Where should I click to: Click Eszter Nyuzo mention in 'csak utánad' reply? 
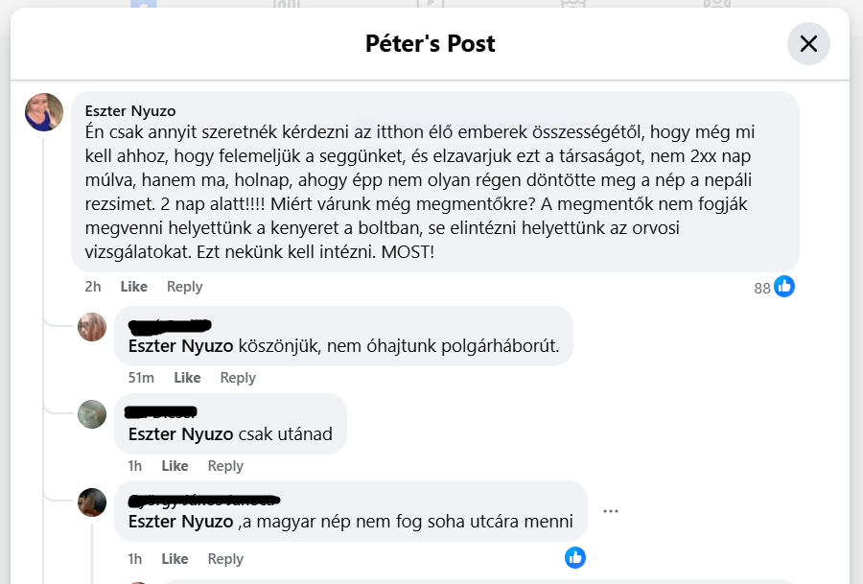180,434
